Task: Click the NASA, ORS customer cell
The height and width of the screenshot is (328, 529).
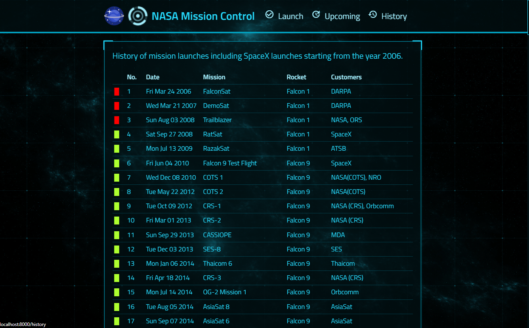Action: [x=347, y=120]
